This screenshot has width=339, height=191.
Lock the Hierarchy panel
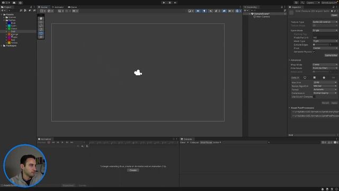[x=282, y=7]
